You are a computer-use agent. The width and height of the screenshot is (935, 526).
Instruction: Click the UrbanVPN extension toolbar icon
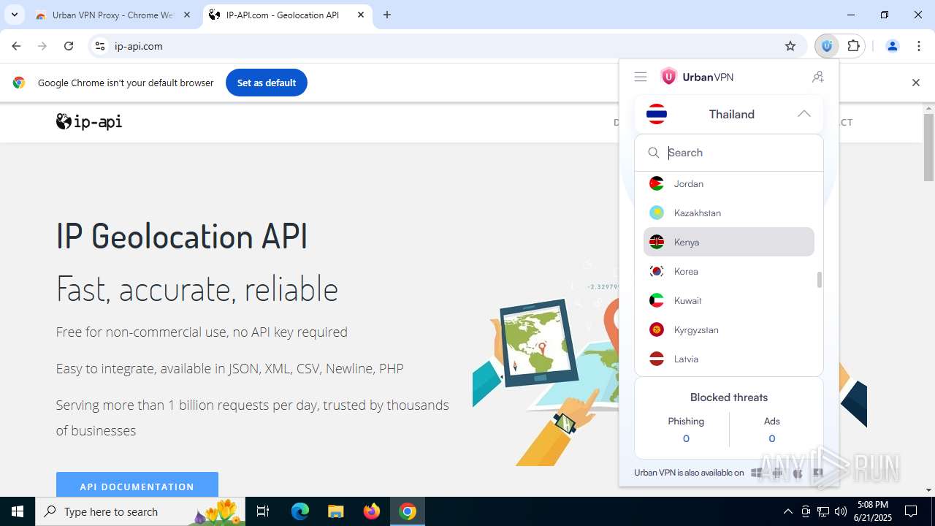coord(827,46)
